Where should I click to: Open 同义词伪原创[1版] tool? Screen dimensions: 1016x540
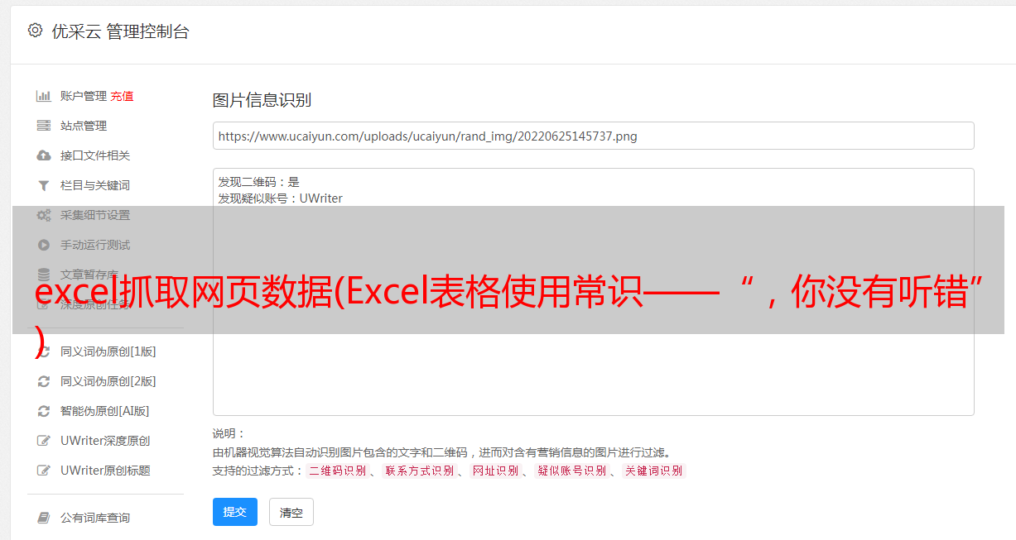108,351
